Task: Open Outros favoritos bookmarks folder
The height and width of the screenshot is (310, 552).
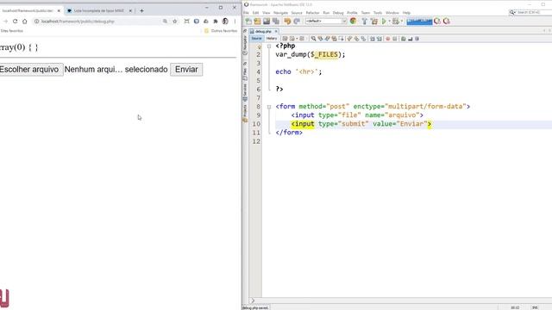Action: 221,31
